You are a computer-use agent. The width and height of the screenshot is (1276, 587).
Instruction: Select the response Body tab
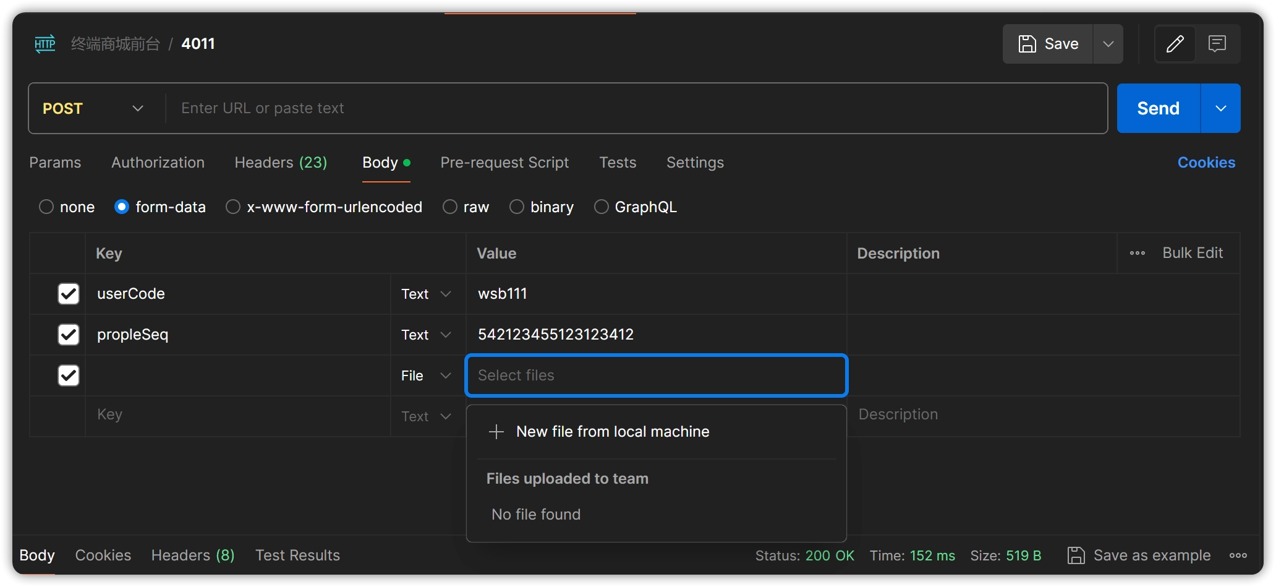click(37, 555)
